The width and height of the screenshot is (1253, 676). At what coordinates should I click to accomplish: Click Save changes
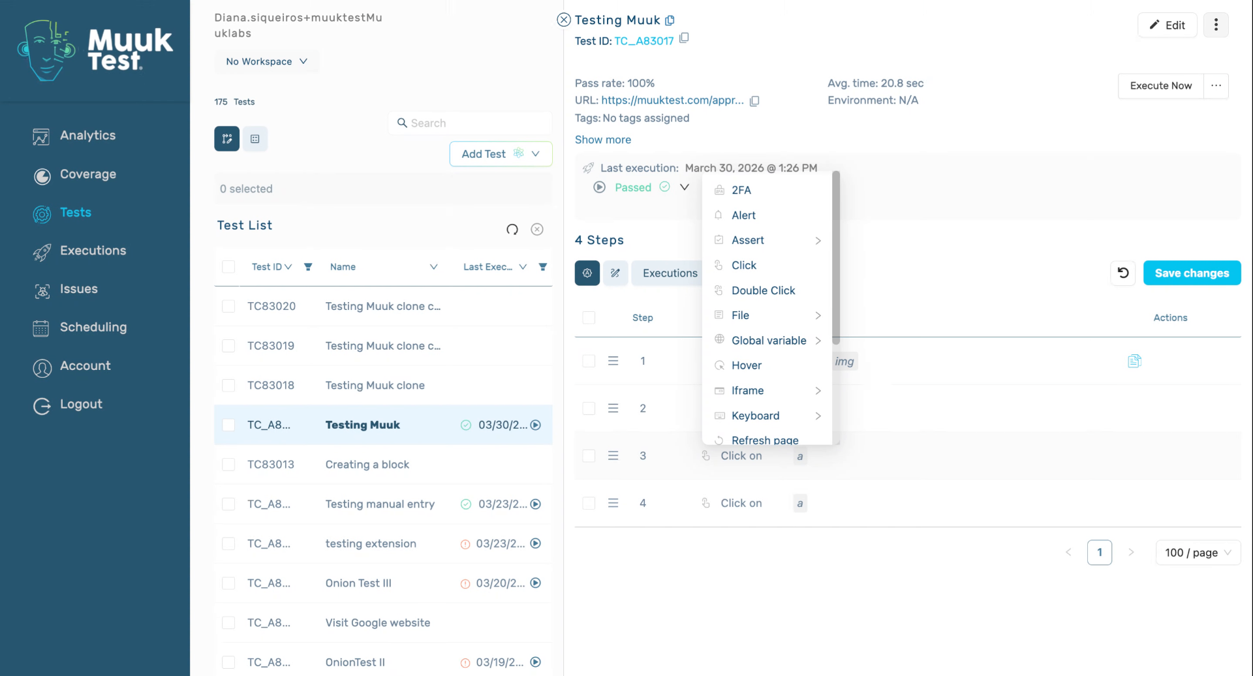(x=1192, y=273)
